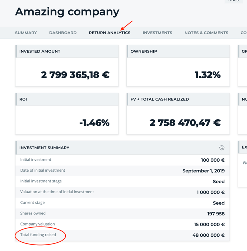The height and width of the screenshot is (251, 247).
Task: Open the Investment Summary settings gear
Action: [x=222, y=148]
